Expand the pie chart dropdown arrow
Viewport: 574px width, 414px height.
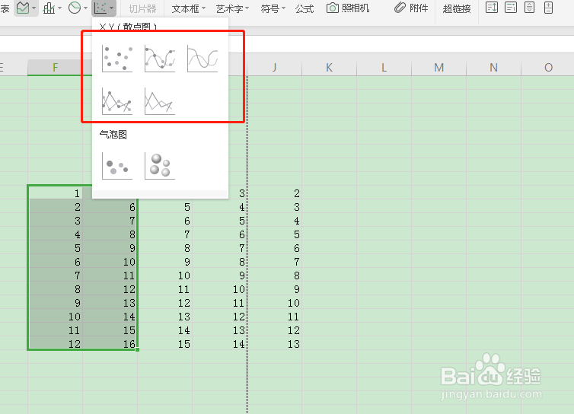point(85,8)
